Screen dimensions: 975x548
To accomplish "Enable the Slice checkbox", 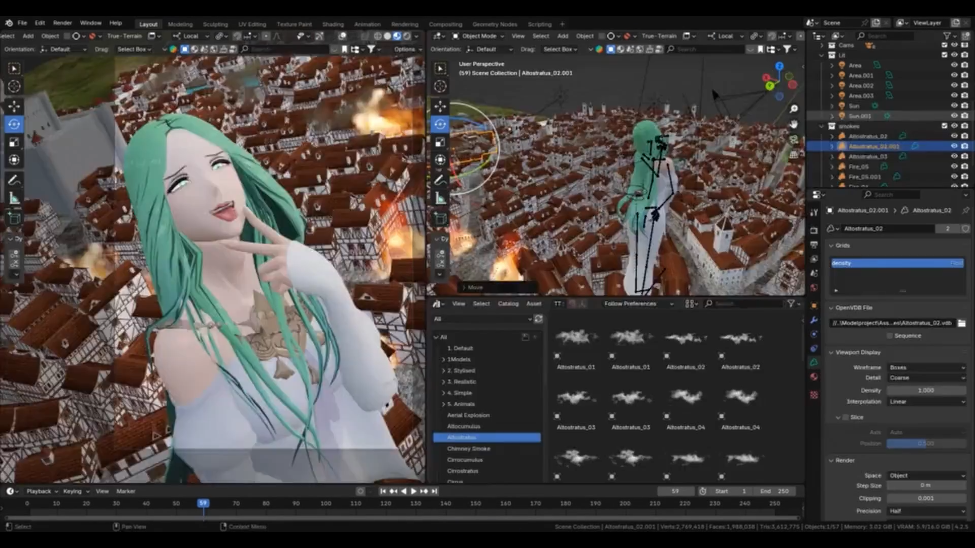I will [x=846, y=417].
